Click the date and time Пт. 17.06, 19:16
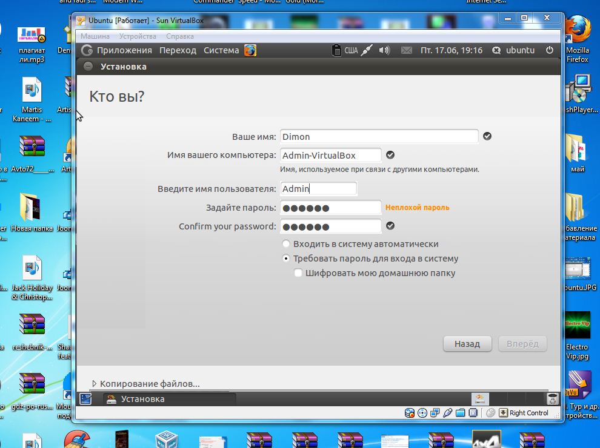Screen dimensions: 600x448 (452, 50)
